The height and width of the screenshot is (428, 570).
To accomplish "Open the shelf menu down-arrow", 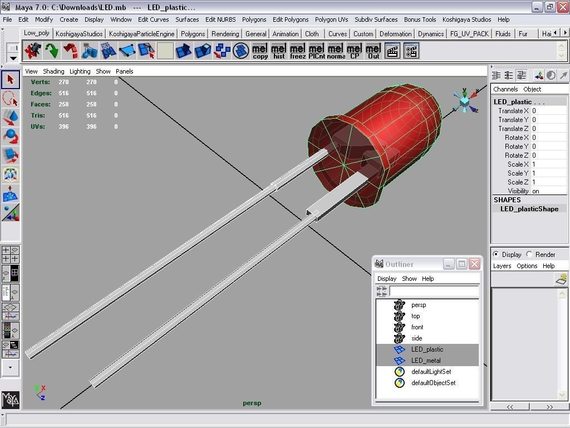I will (13, 58).
